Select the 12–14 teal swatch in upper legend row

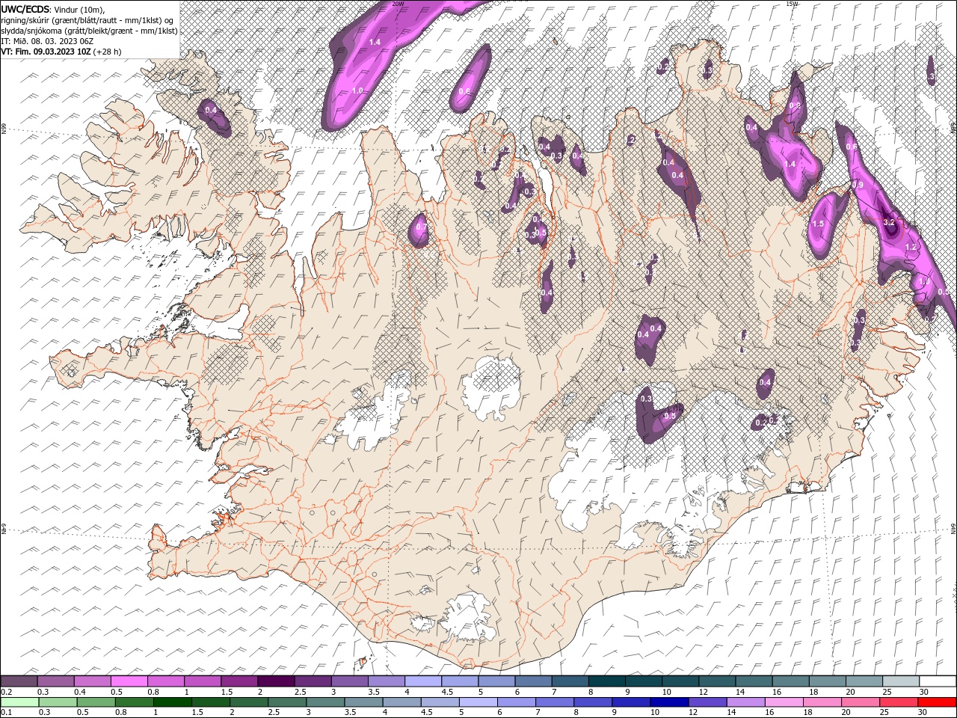point(716,681)
